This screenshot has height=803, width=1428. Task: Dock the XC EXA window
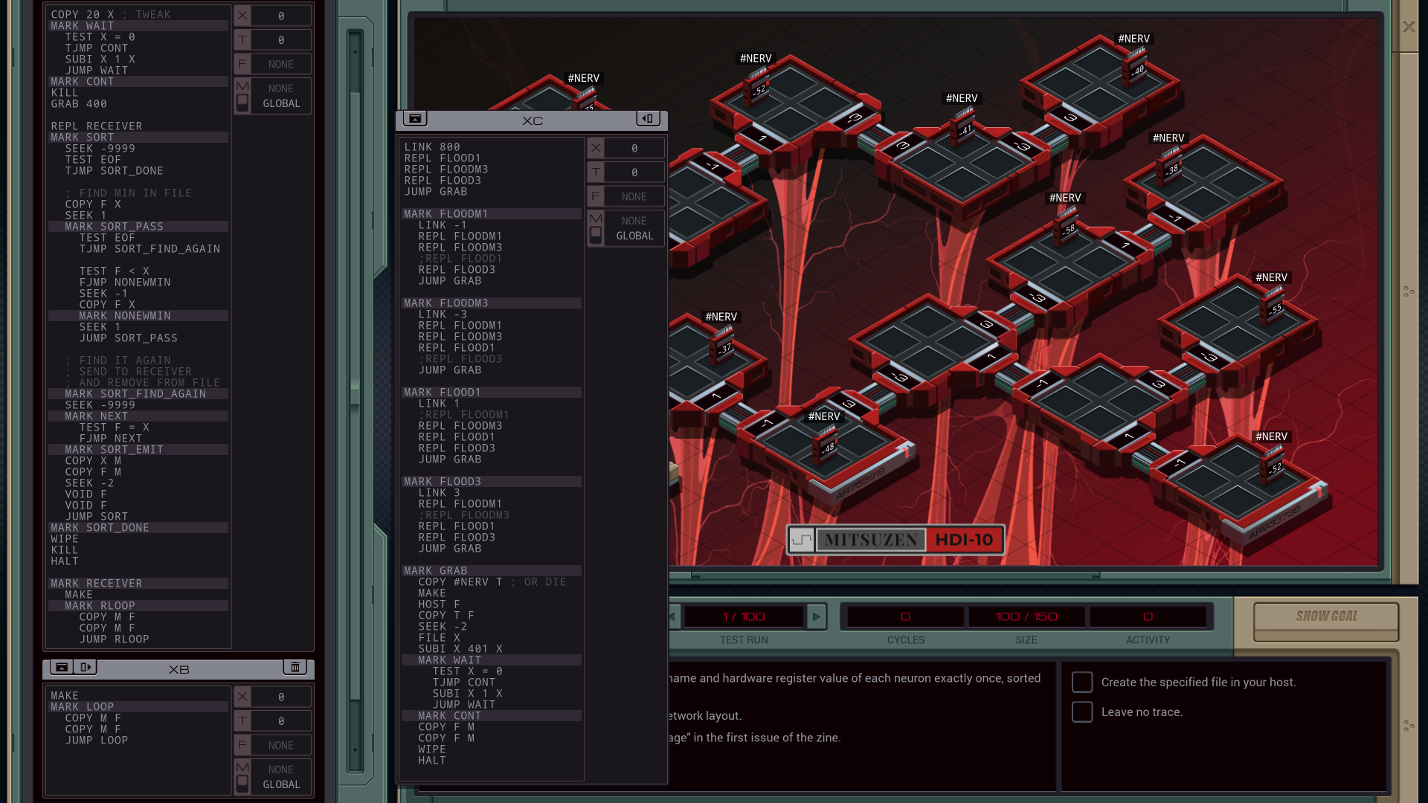648,118
